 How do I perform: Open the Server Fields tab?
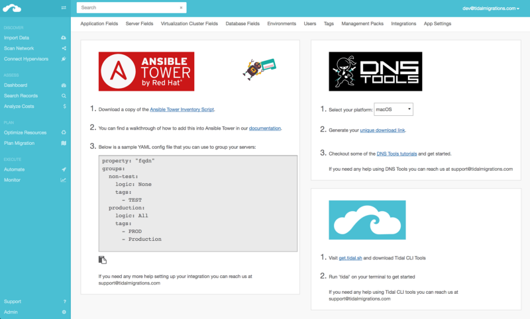(x=139, y=24)
